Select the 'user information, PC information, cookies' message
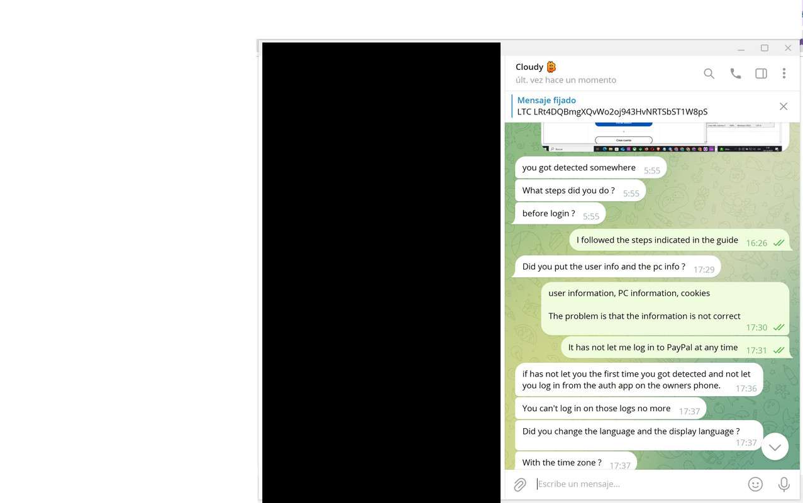 click(x=665, y=308)
